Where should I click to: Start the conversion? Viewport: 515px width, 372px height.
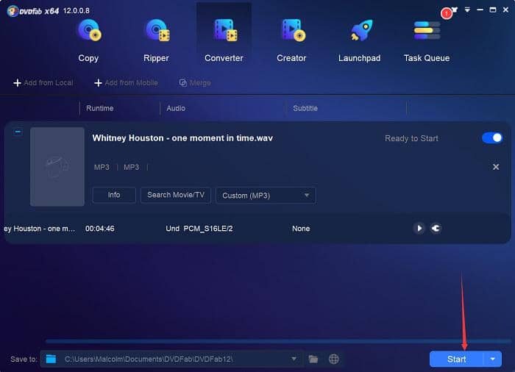coord(457,359)
